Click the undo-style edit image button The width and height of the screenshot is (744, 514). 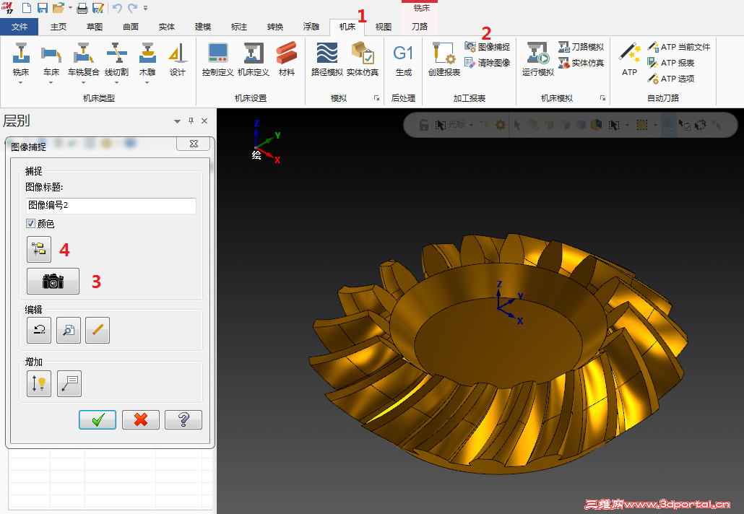39,330
